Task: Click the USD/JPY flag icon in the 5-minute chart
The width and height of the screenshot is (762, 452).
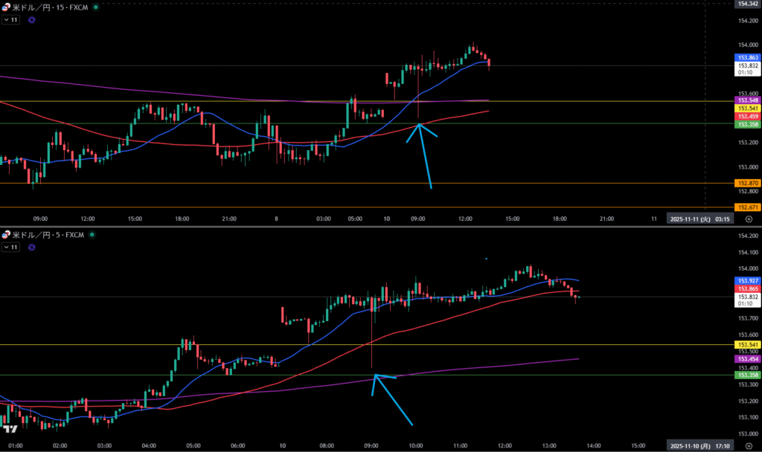Action: point(7,235)
